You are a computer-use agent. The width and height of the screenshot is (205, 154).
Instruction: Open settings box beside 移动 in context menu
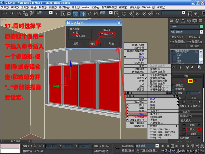pos(177,99)
